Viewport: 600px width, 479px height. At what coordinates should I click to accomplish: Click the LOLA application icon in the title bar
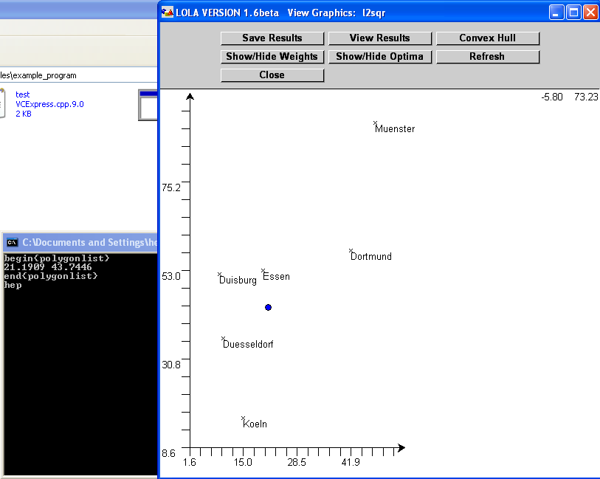(168, 13)
